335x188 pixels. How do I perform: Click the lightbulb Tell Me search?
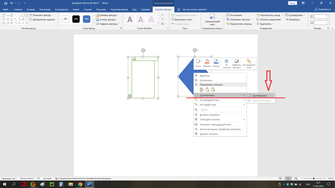pos(179,9)
